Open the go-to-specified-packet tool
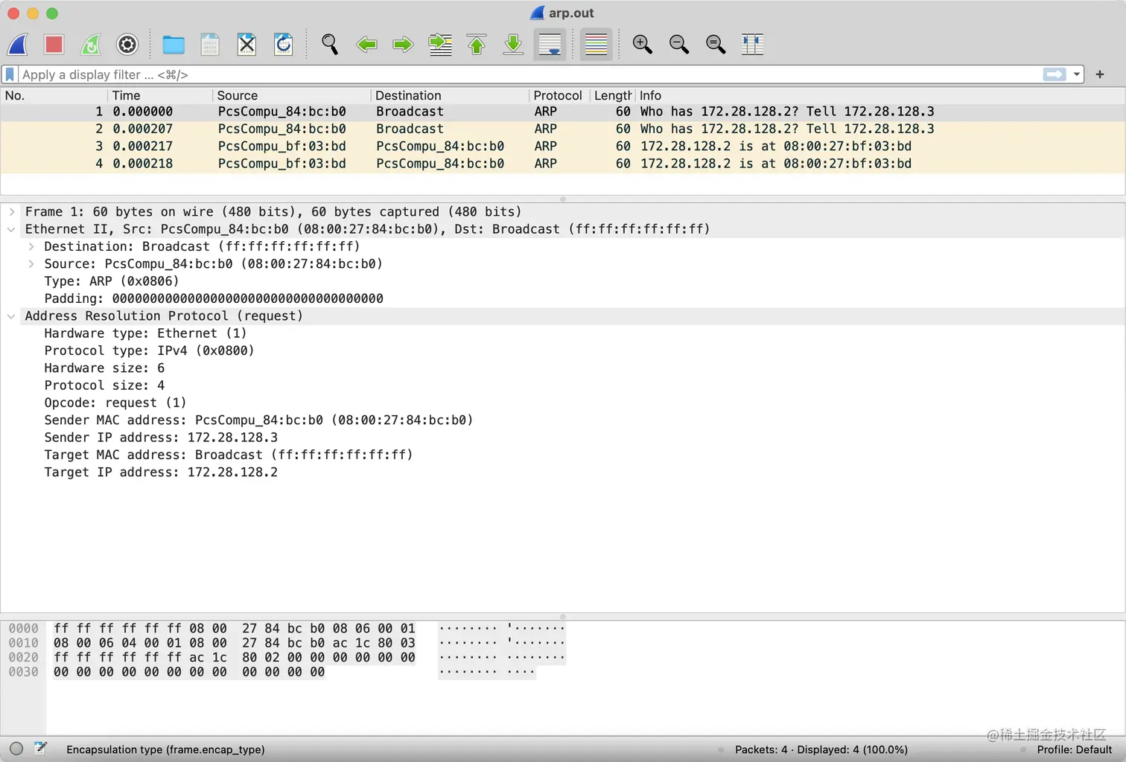This screenshot has width=1126, height=762. (x=440, y=45)
